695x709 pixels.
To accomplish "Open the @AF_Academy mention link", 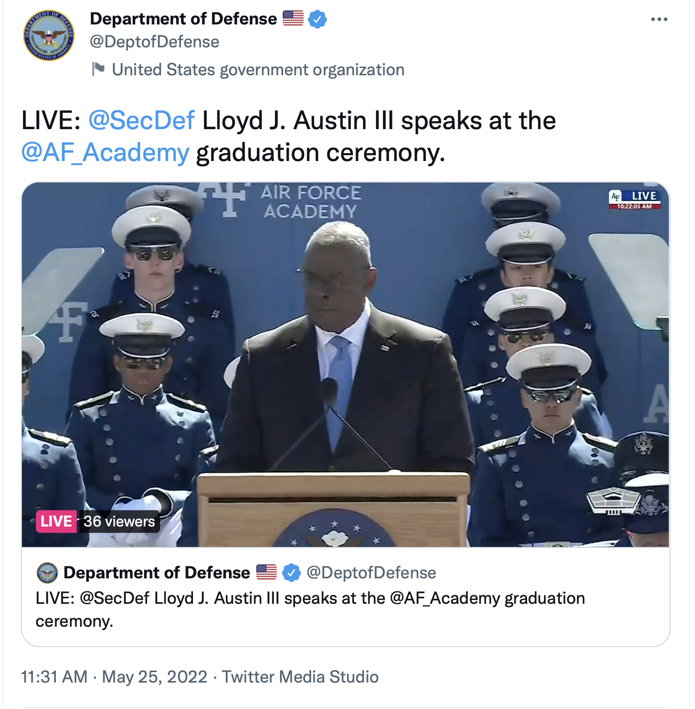I will (105, 153).
